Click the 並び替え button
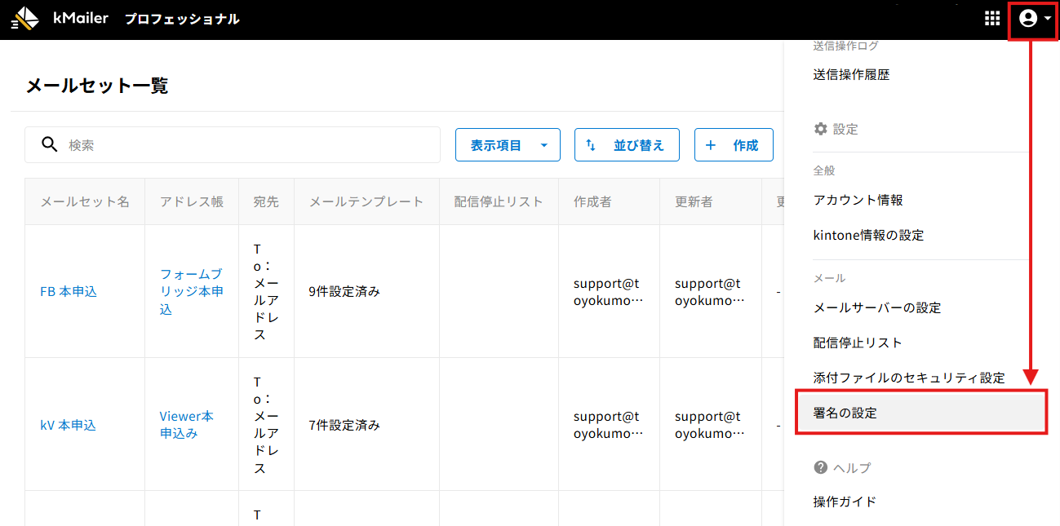 pos(627,145)
